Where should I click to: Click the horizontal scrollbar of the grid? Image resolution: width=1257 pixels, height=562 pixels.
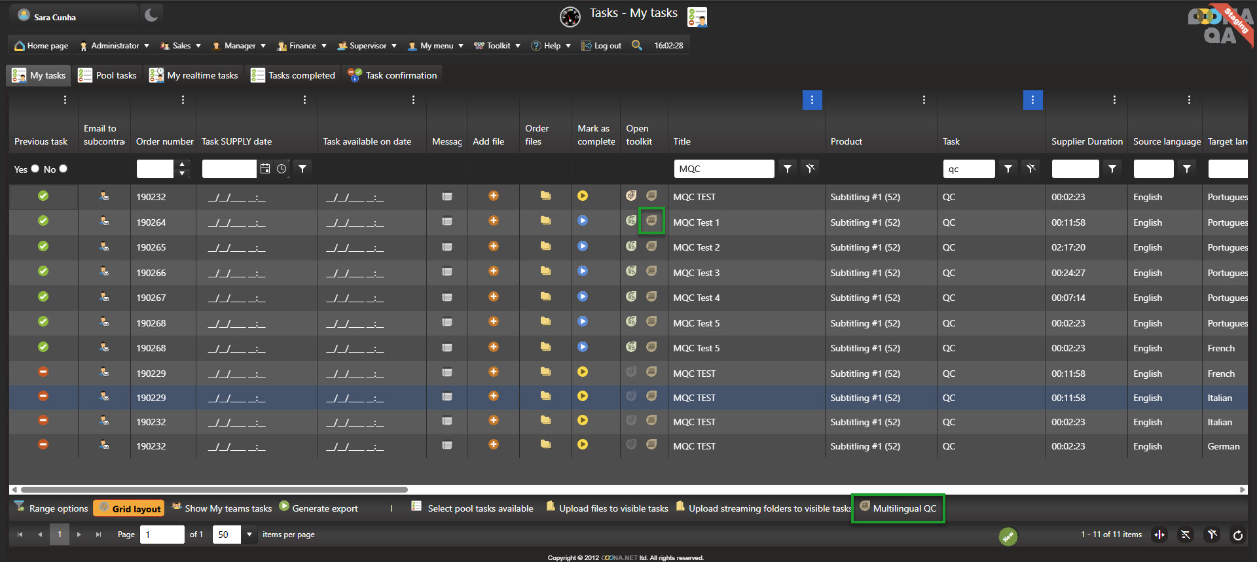[x=214, y=489]
